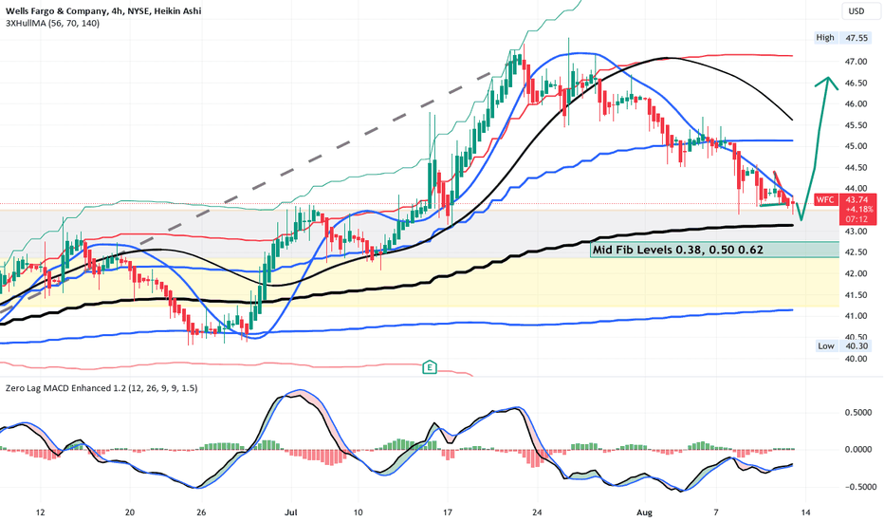Click the MACD axis value 0.0000

click(859, 450)
